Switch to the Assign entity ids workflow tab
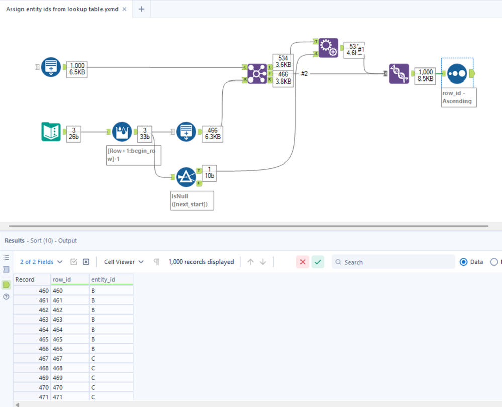This screenshot has height=407, width=502. (x=62, y=9)
